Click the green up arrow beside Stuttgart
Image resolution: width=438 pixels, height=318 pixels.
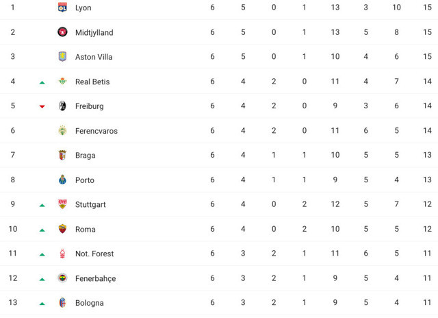42,205
